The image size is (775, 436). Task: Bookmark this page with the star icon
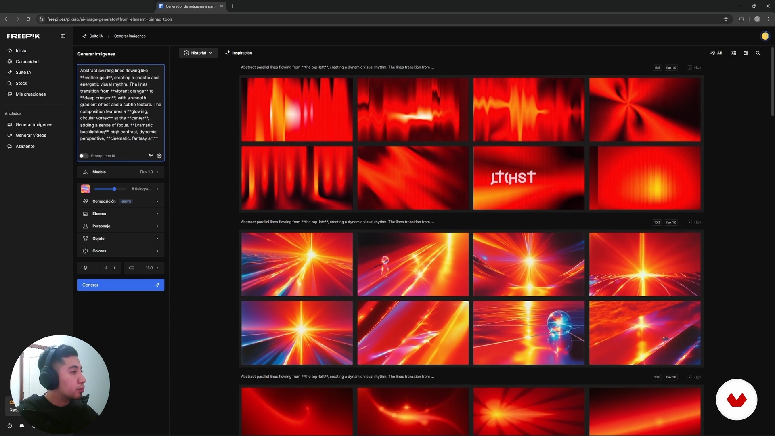point(726,19)
